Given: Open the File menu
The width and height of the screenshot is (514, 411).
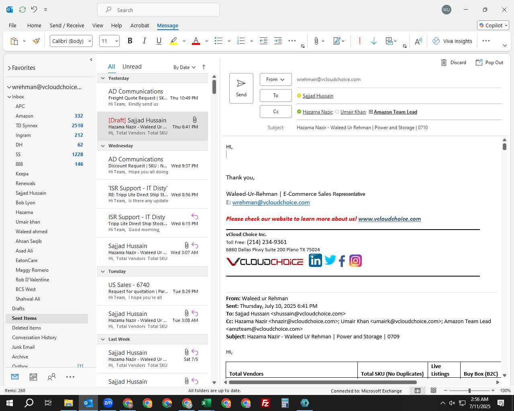Looking at the screenshot, I should click(x=12, y=25).
